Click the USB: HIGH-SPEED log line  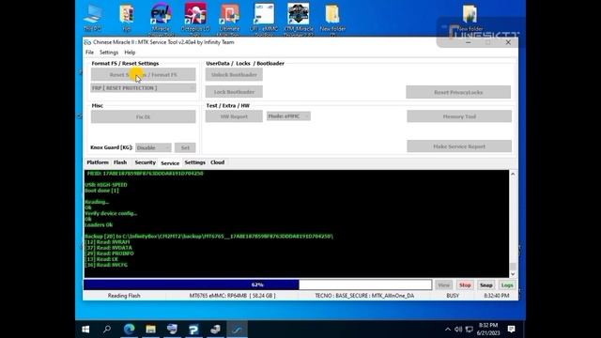(x=106, y=185)
